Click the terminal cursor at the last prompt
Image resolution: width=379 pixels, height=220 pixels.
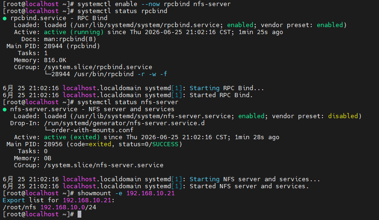click(x=79, y=214)
